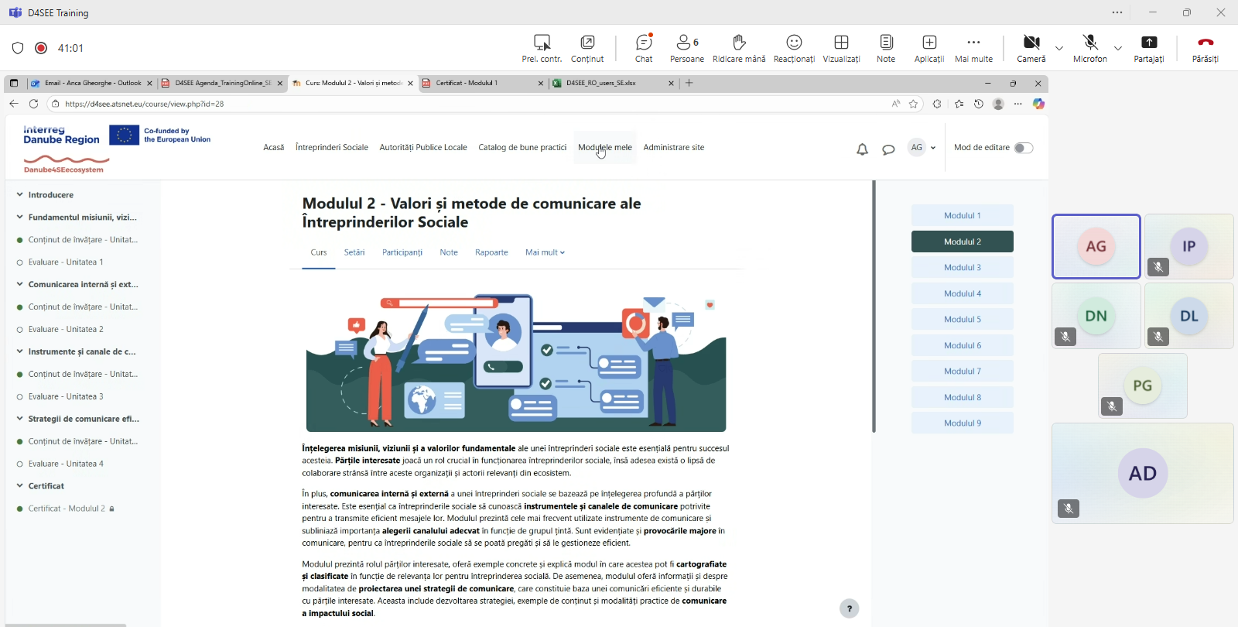Toggle the Microfon mute state

point(1090,48)
